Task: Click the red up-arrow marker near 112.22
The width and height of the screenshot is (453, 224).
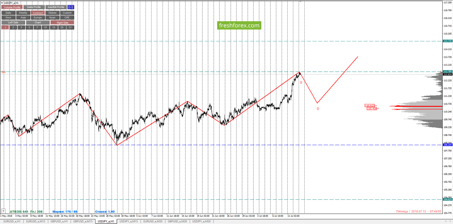Action: (x=301, y=82)
